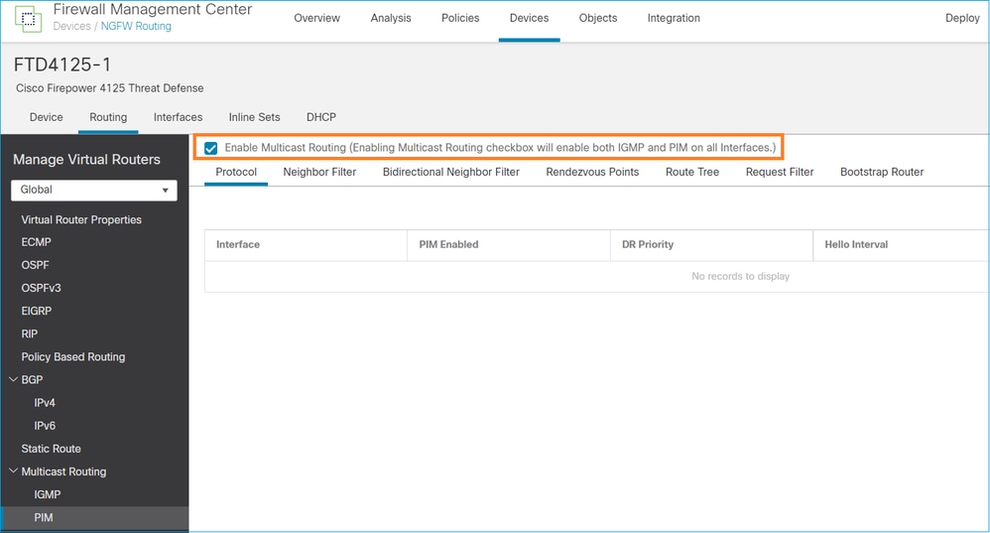Collapse the Multicast Routing tree section
Image resolution: width=990 pixels, height=533 pixels.
13,471
